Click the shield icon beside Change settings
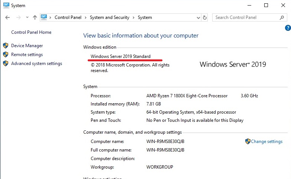The width and height of the screenshot is (291, 179). point(248,141)
